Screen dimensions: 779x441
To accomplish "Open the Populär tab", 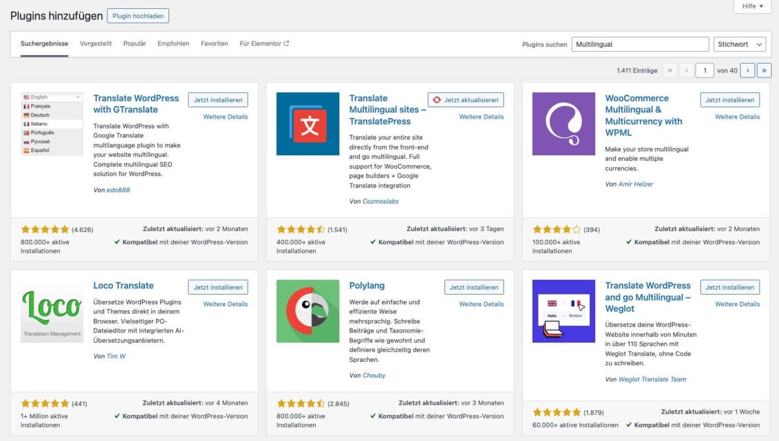I will tap(135, 43).
